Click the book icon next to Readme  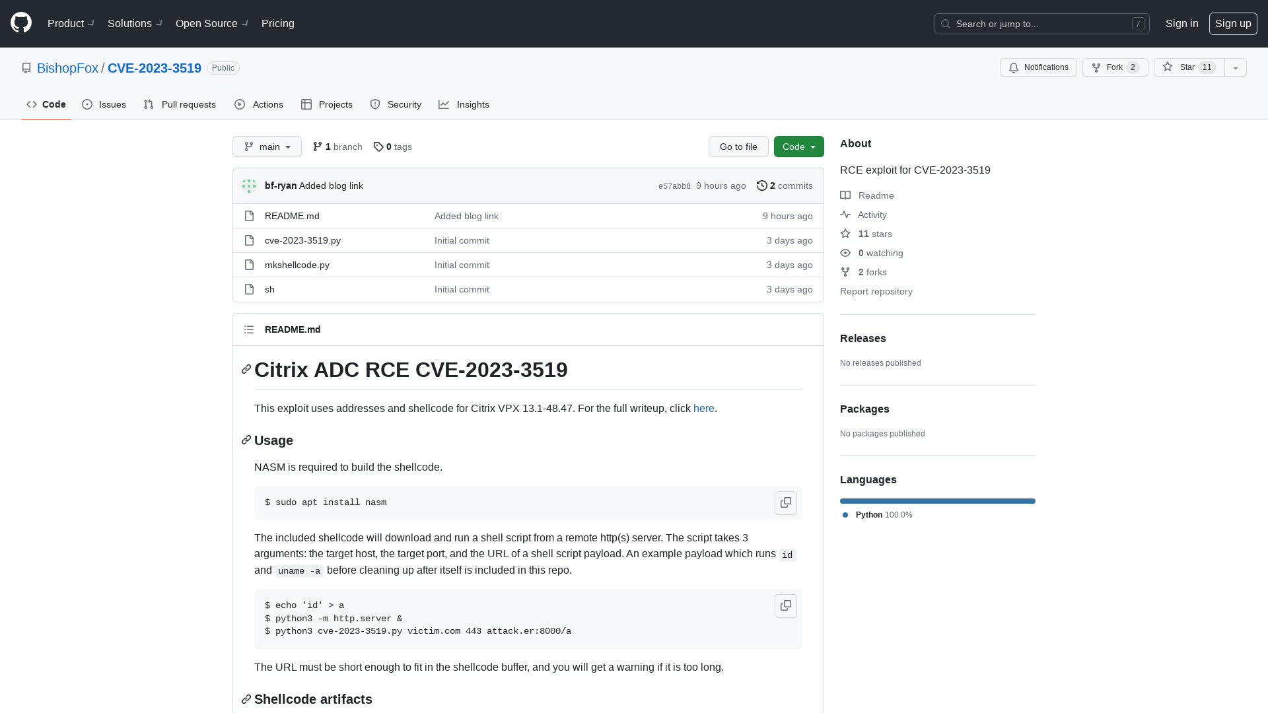point(845,195)
